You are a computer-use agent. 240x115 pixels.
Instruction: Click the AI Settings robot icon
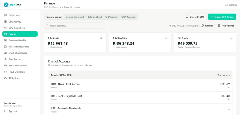click(6, 78)
